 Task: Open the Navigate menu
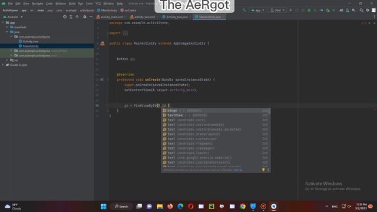(x=38, y=4)
